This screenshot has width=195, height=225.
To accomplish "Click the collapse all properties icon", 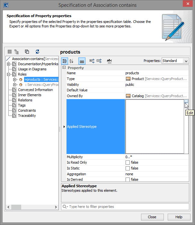I will 99,61.
